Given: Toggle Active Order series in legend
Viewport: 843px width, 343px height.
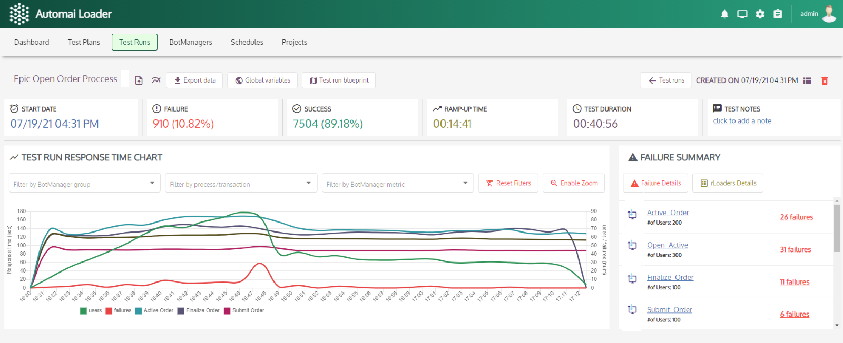Looking at the screenshot, I should (x=154, y=311).
